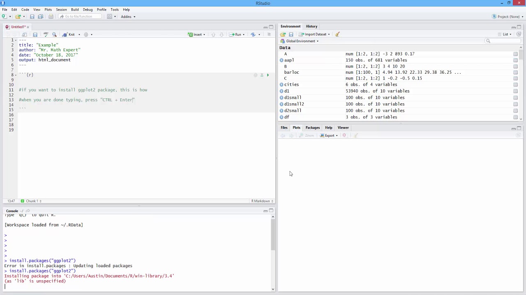Open Knit options dropdown arrow

pos(79,34)
